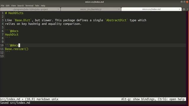Click the word 'comparison.' on line 4

click(72, 24)
